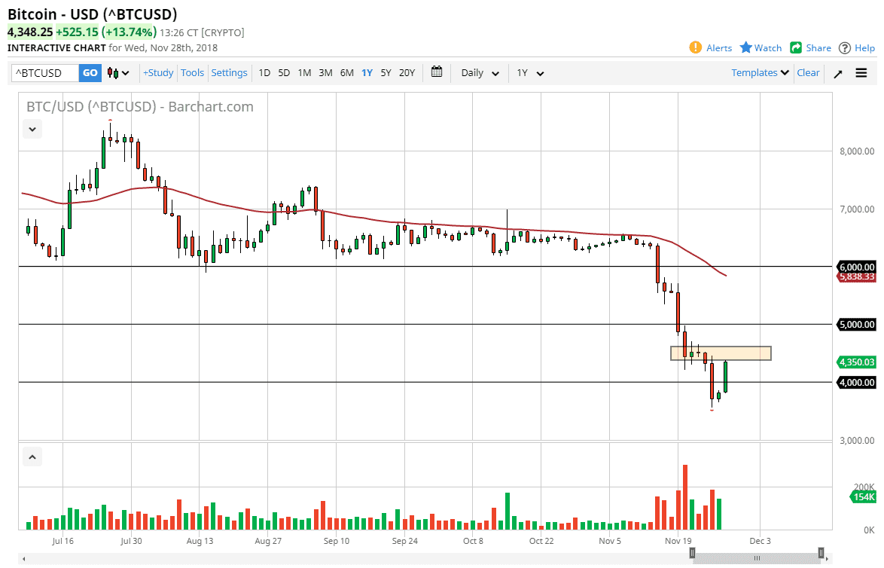Image resolution: width=884 pixels, height=568 pixels.
Task: Open the hamburger chart menu icon
Action: pos(861,73)
